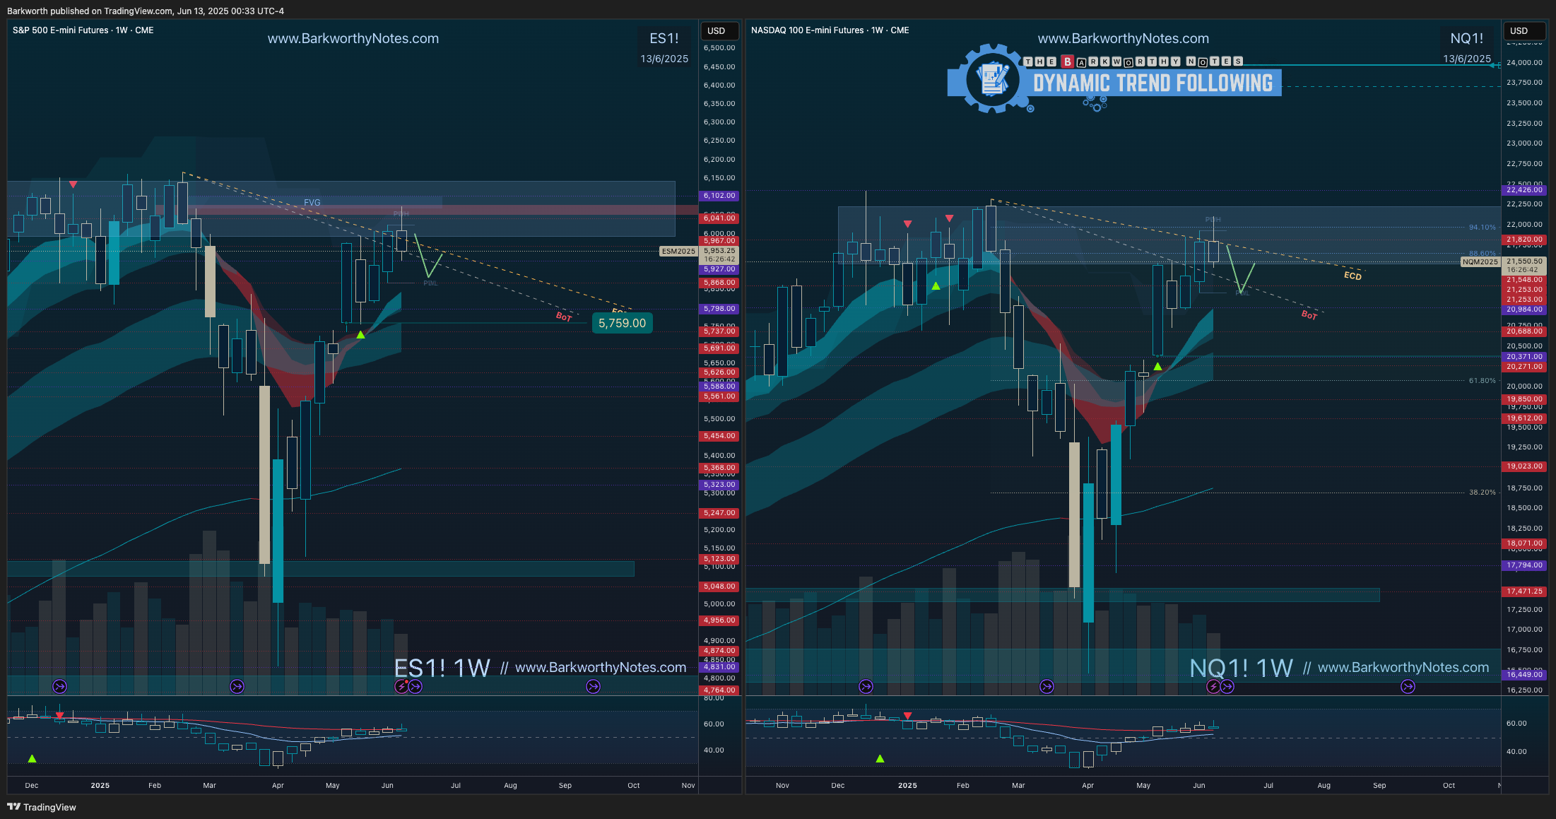The image size is (1556, 819).
Task: Select the green buy triangle on NQ chart in January
Action: pyautogui.click(x=936, y=286)
